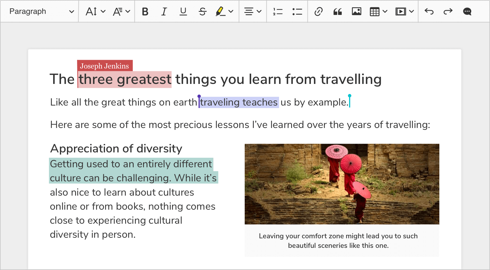
Task: Apply italic to selected text
Action: (164, 11)
